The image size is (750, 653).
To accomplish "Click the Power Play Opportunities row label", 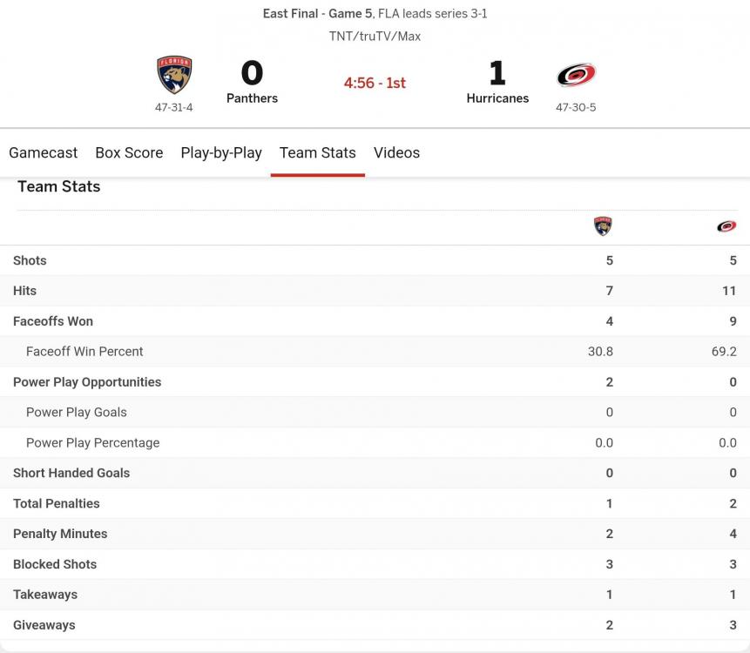I will pos(87,382).
